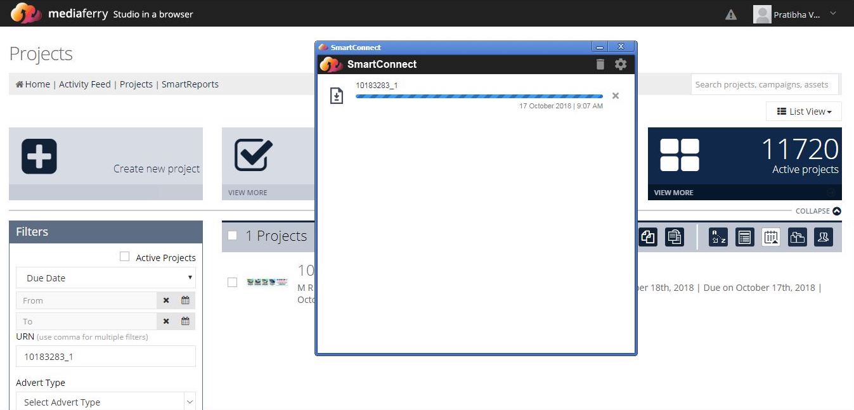Toggle the Active Projects filter checkbox

(124, 257)
